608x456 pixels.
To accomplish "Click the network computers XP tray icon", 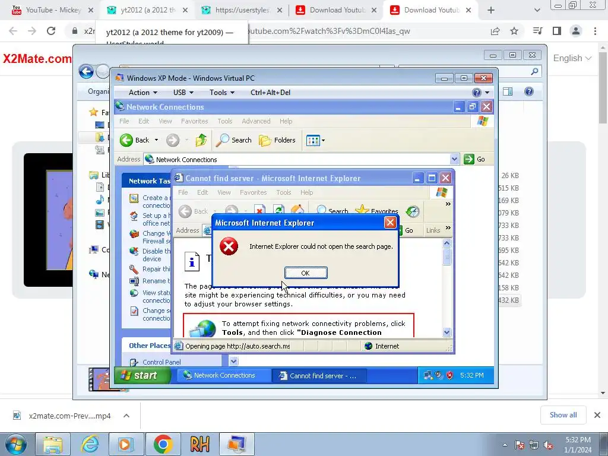I will (428, 375).
